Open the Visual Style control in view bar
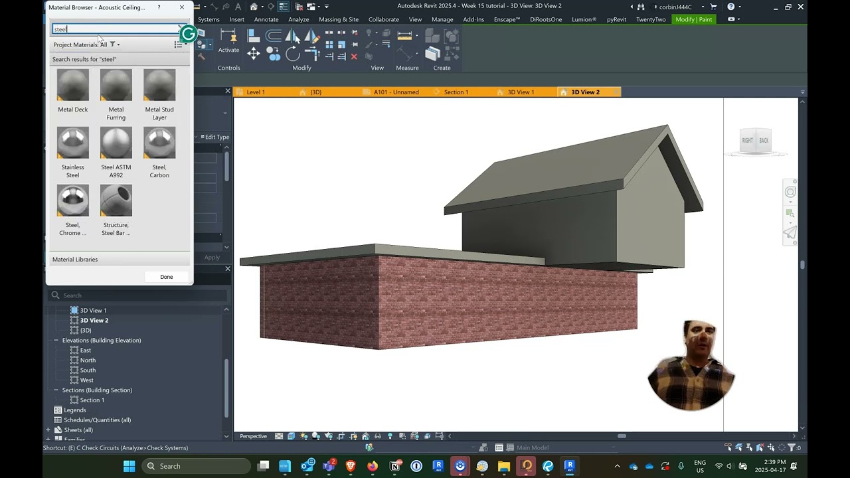 (291, 436)
